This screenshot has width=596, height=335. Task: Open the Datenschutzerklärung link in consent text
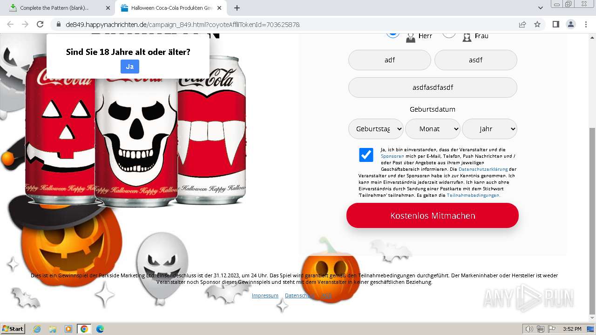(483, 169)
